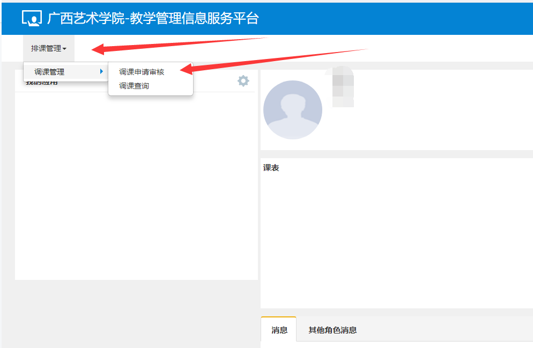Click the user avatar picture

click(x=293, y=110)
